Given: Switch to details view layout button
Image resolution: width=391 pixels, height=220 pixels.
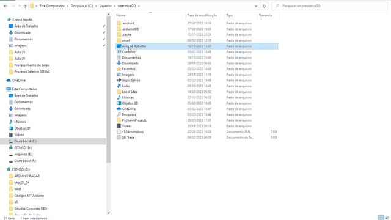Looking at the screenshot, I should [381, 218].
